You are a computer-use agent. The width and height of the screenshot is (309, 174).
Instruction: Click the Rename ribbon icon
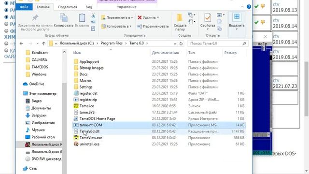tap(140, 26)
